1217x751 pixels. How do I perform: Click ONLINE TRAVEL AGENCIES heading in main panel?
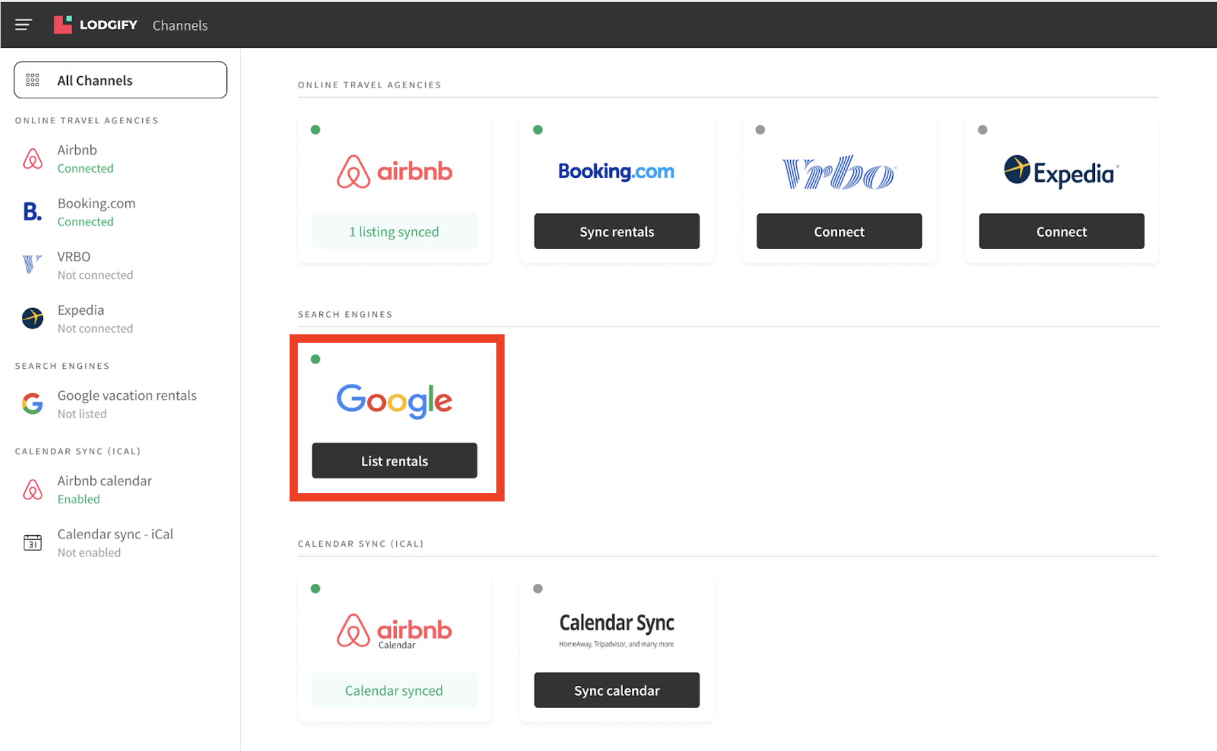click(369, 85)
